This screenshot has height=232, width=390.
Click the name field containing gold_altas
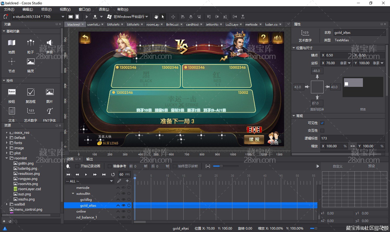click(359, 32)
